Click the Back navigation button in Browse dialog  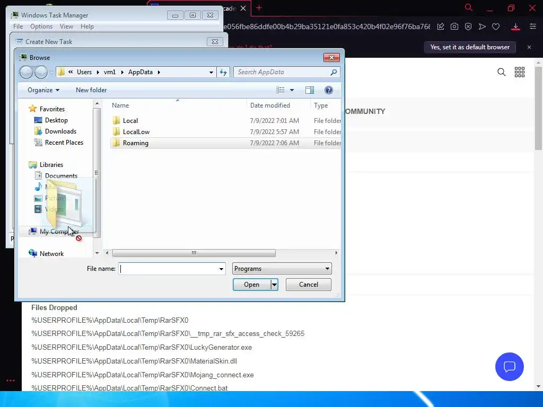26,72
